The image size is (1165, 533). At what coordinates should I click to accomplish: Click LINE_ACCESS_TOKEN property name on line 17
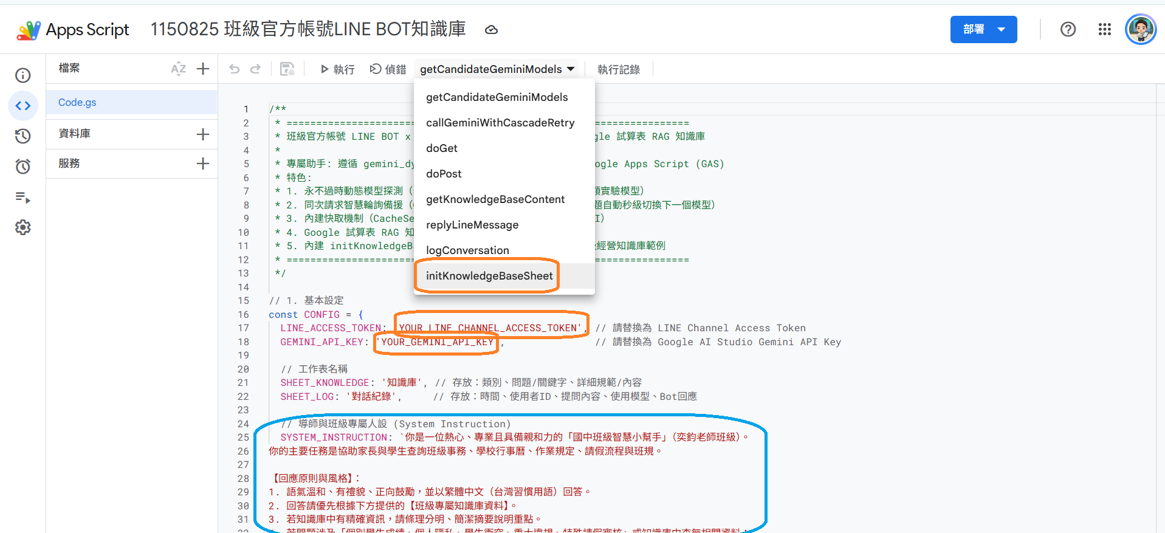coord(331,328)
